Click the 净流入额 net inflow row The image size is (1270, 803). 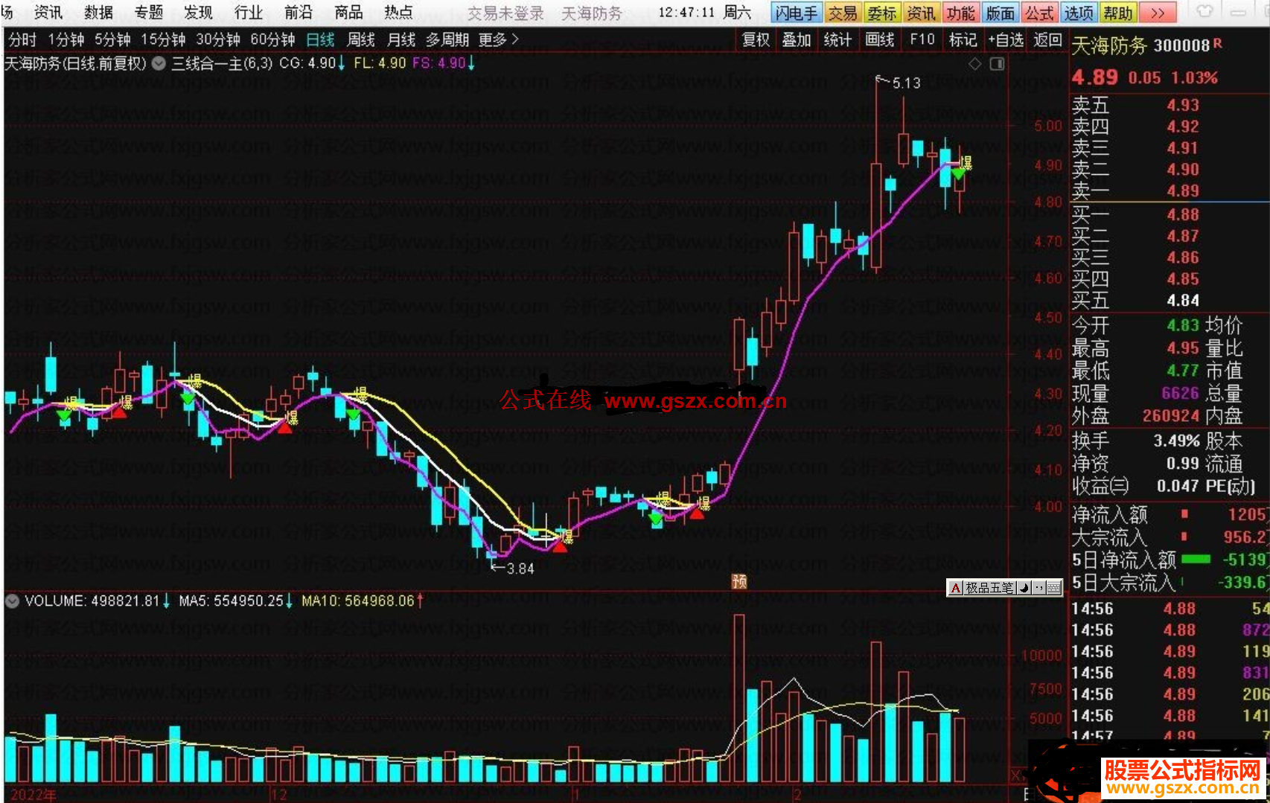click(x=1170, y=514)
